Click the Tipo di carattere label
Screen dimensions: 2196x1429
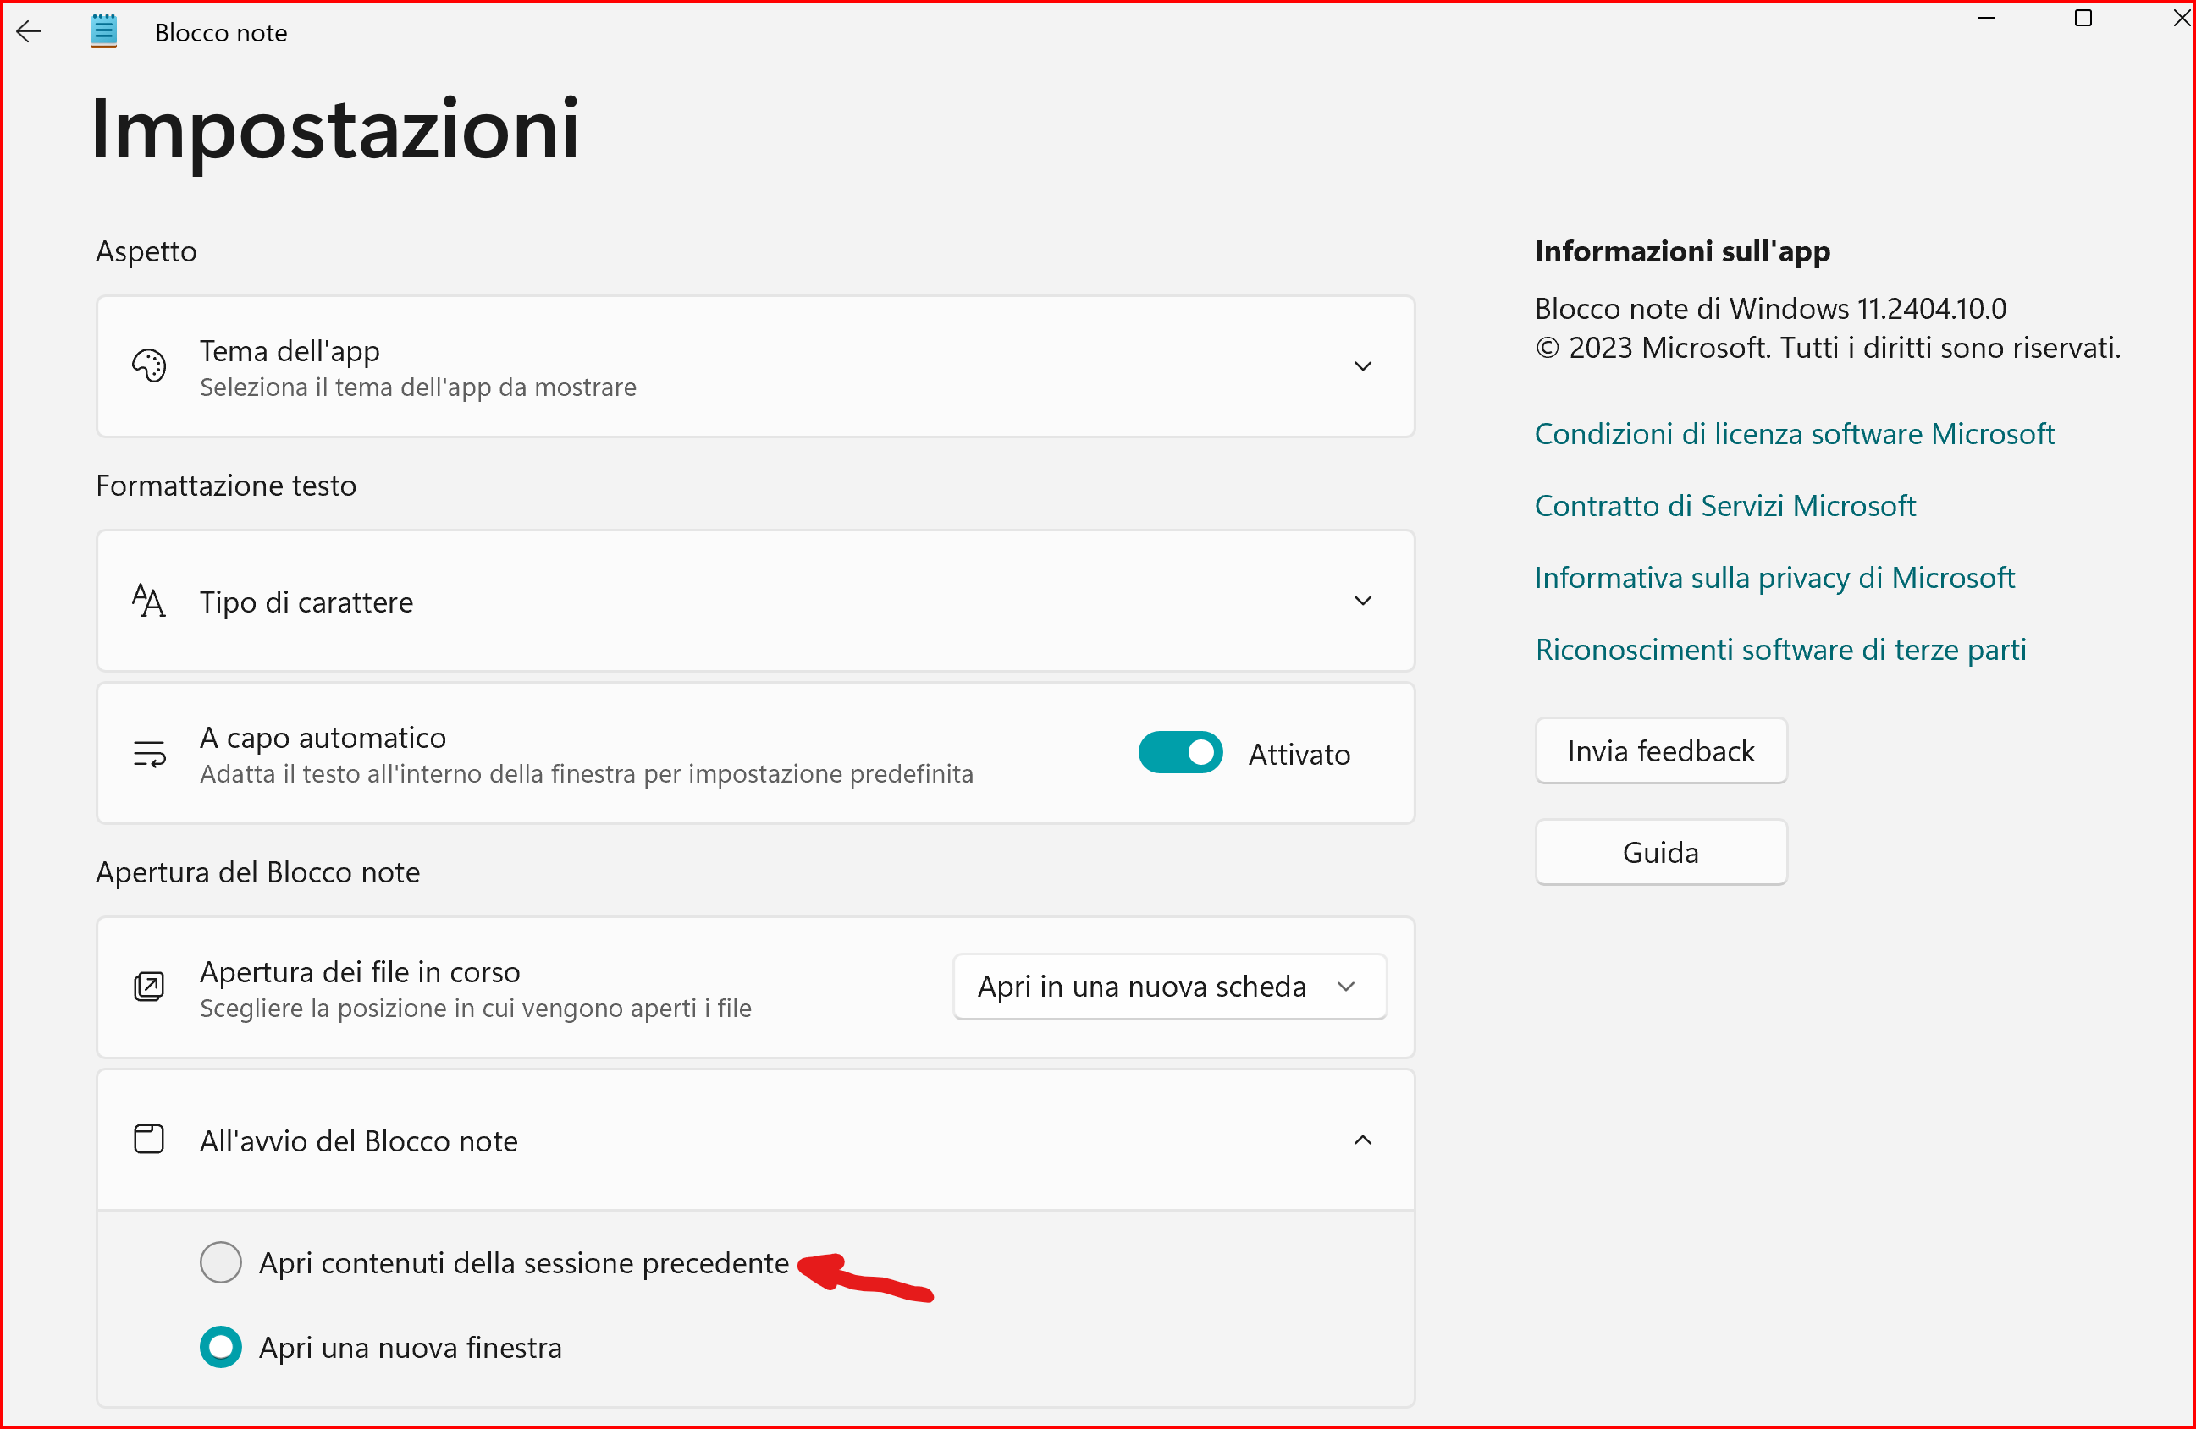coord(306,602)
